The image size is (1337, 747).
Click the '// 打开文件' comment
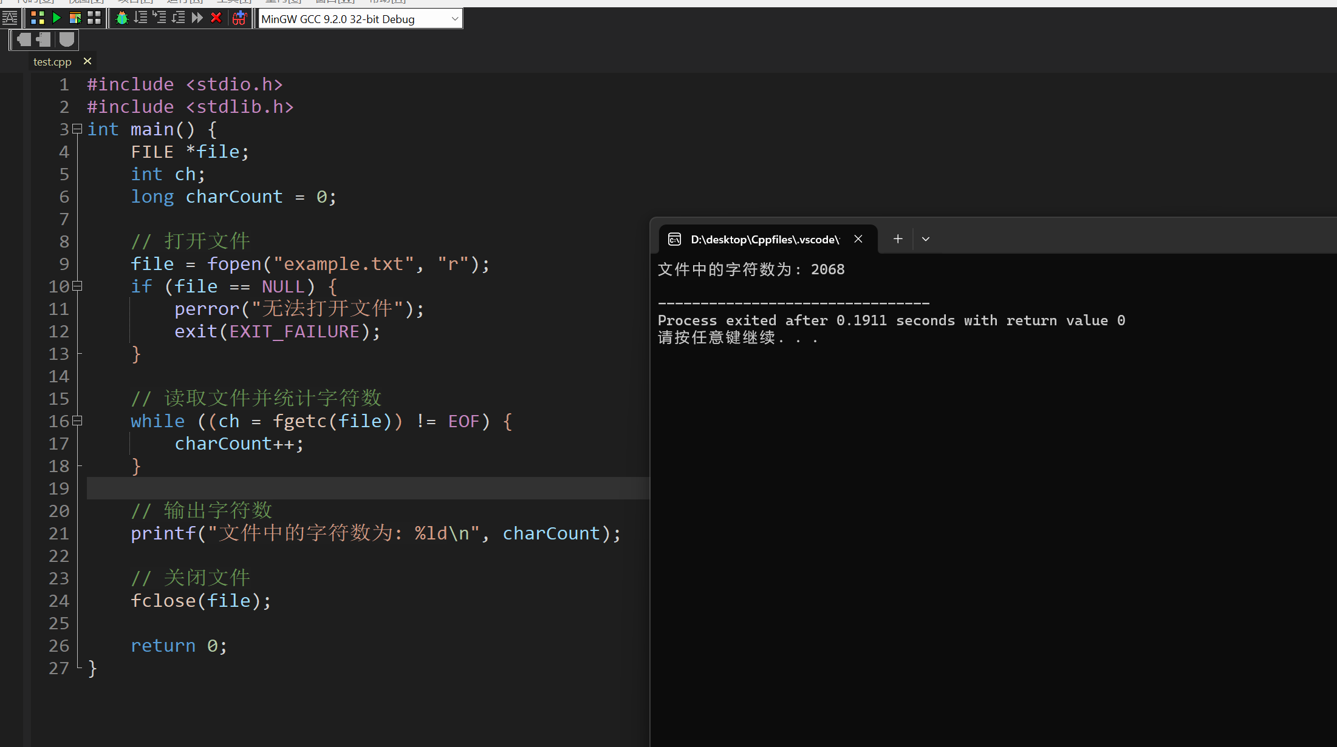point(190,242)
